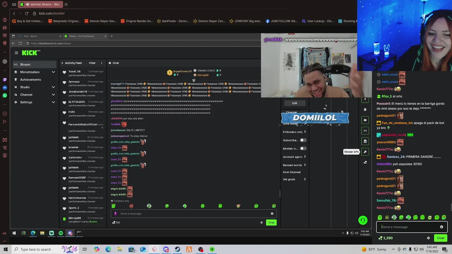Click the dashboard 'Send a message' field
Image resolution: width=452 pixels, height=254 pixels.
194,213
